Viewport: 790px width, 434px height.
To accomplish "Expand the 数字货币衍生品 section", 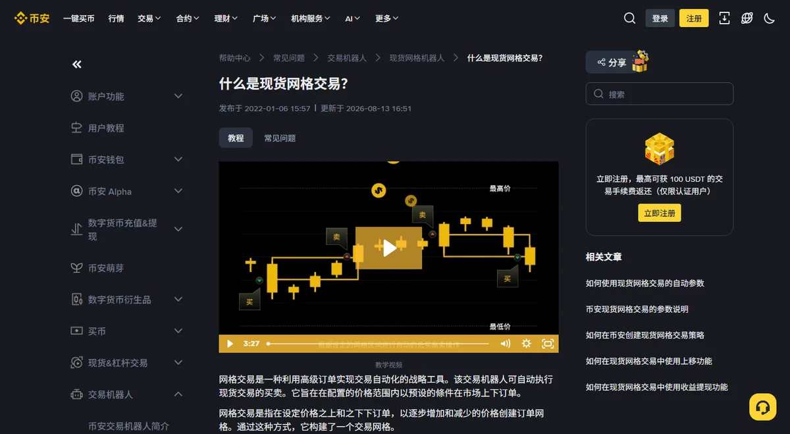I will coord(178,299).
